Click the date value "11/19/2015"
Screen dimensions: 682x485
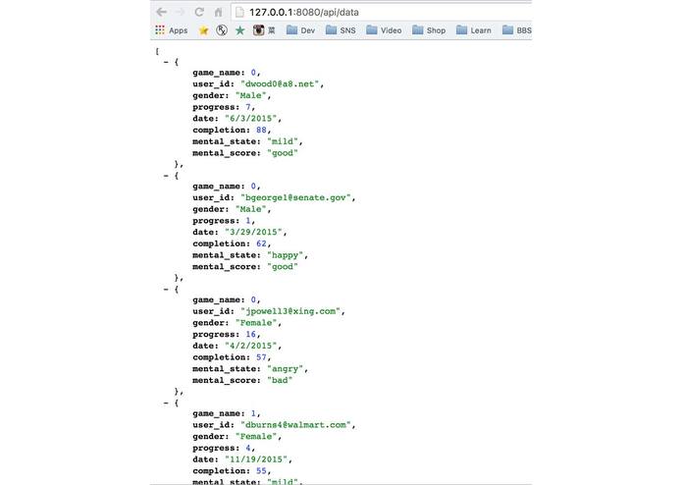pyautogui.click(x=256, y=459)
